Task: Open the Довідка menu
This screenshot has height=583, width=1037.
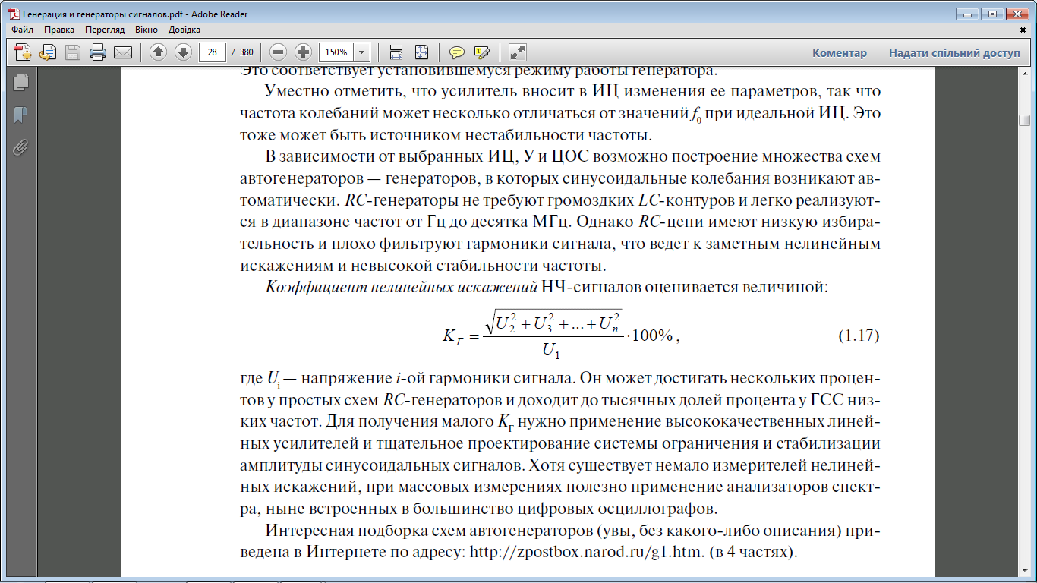Action: (x=184, y=30)
